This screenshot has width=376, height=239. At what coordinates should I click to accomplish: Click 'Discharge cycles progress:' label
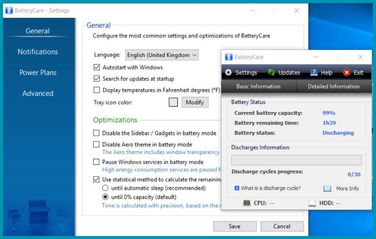[267, 172]
